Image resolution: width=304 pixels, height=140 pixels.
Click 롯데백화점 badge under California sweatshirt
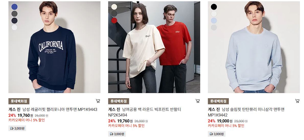19,101
